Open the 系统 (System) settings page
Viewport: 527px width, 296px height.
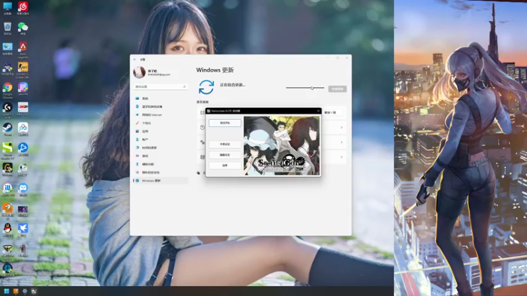coord(160,98)
